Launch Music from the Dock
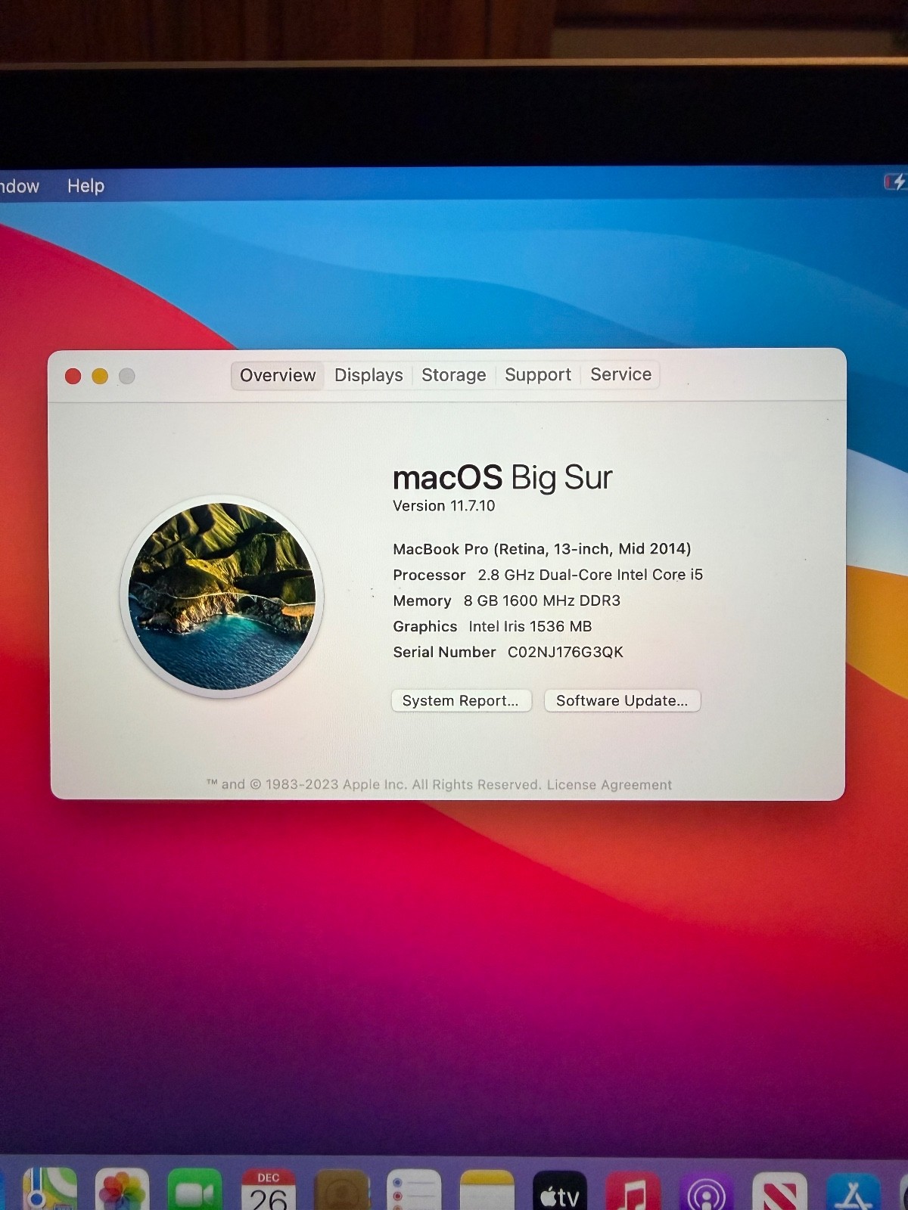 click(x=633, y=1190)
